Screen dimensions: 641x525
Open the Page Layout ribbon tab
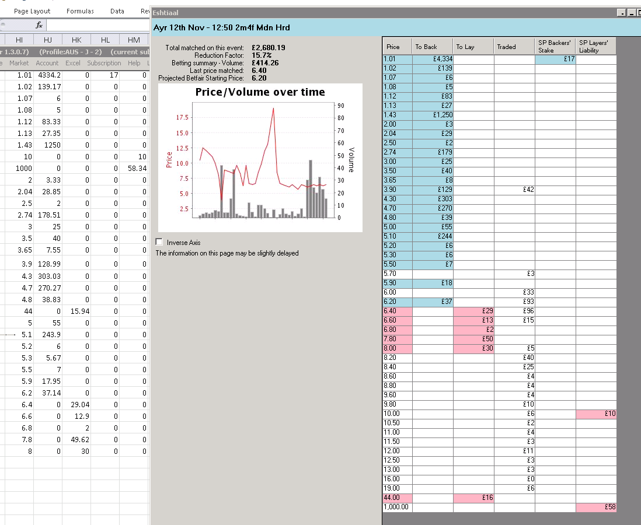[x=32, y=11]
